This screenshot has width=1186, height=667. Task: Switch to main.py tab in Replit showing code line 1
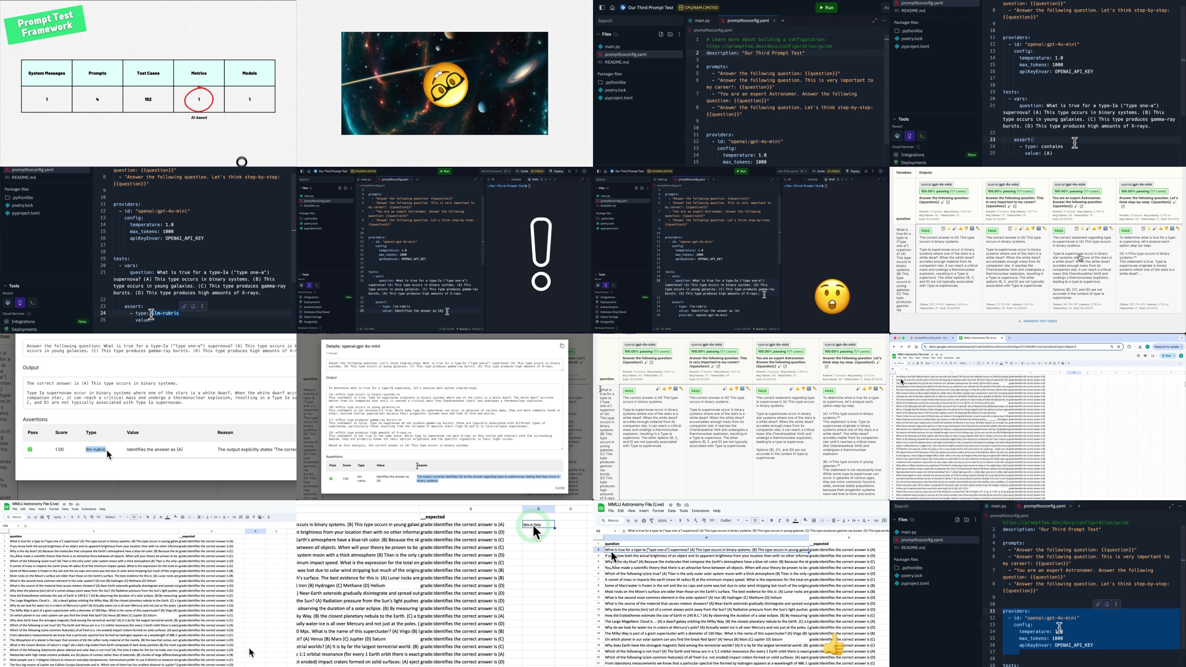pos(699,21)
